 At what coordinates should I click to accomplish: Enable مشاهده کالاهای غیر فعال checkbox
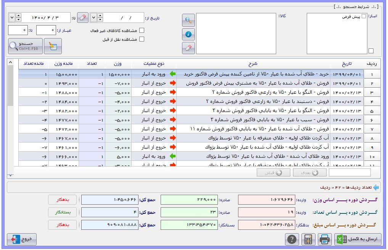142,30
